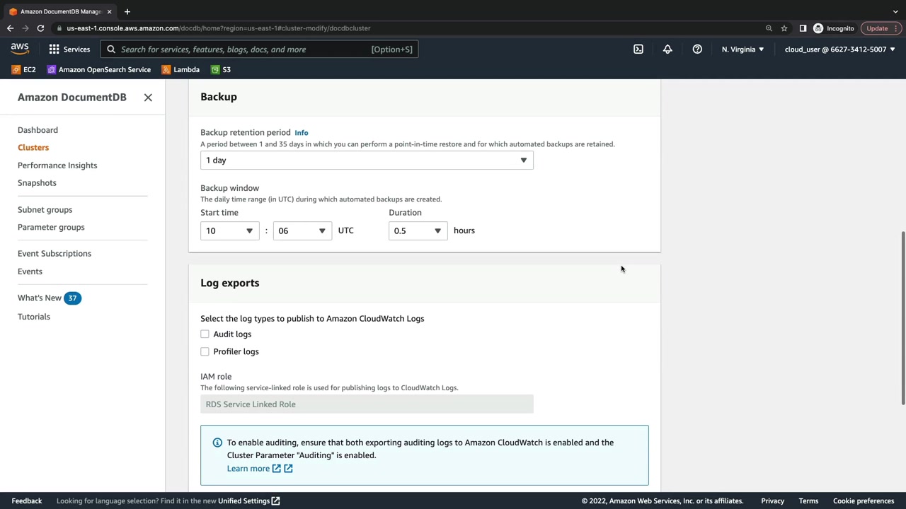The height and width of the screenshot is (509, 906).
Task: Click the Learn more link
Action: click(248, 469)
